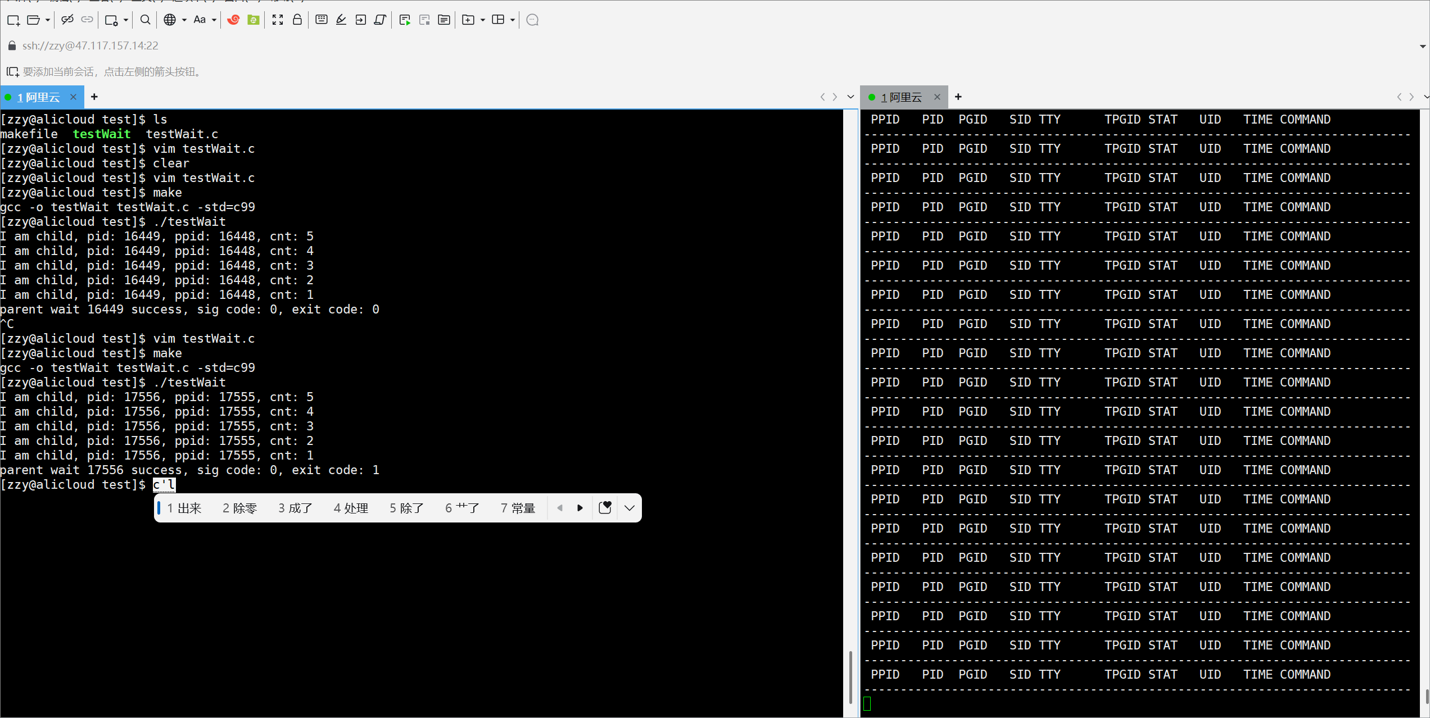Click next page arrow in IME candidates

pyautogui.click(x=580, y=508)
